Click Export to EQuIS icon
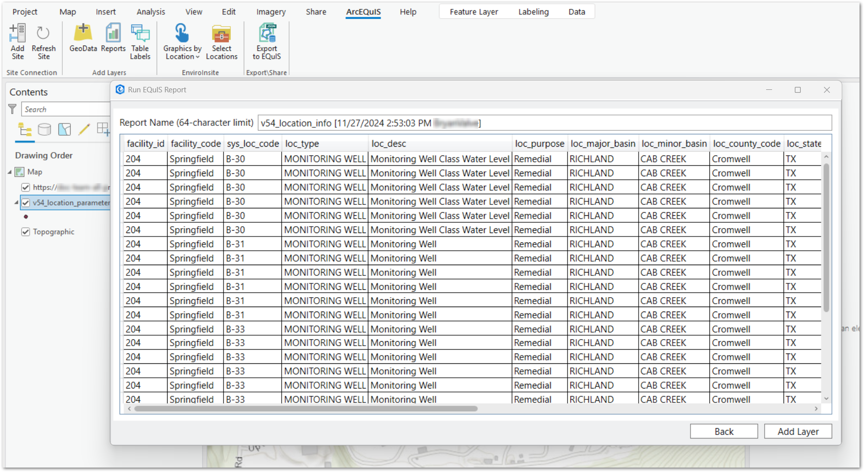 point(267,33)
